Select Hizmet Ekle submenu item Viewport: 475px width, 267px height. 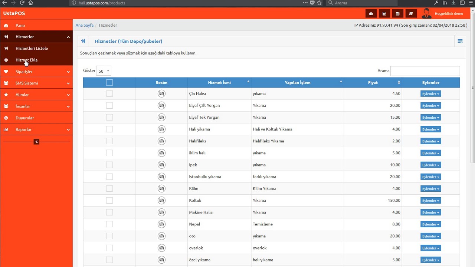point(36,60)
